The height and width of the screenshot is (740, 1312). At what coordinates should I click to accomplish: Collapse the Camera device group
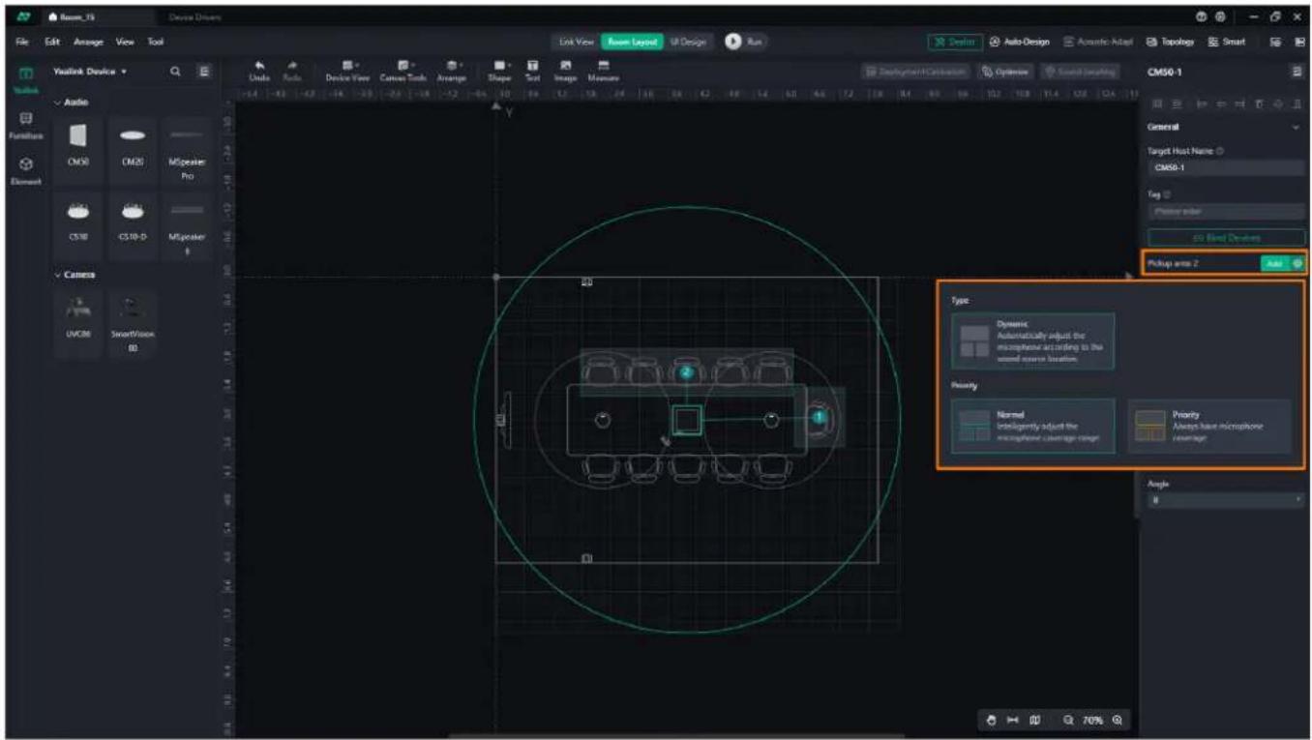[x=75, y=275]
